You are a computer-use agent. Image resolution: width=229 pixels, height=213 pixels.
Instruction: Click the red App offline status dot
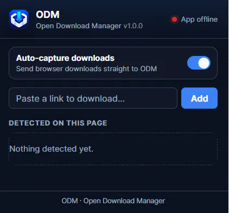coord(175,20)
